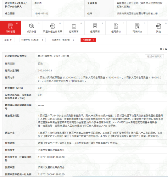Click the 处罚机关 value 济南市发展和改革委员会

click(x=51, y=150)
